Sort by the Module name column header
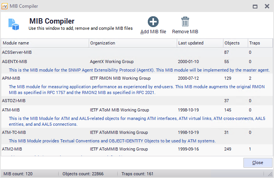Screen dimensions: 274x178 45,43
